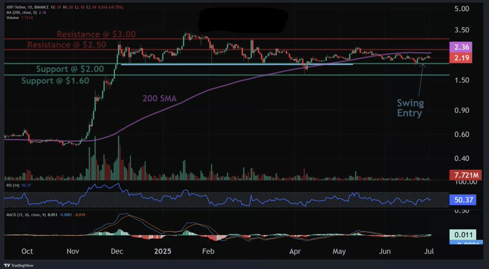Click the Oct label on time axis
The width and height of the screenshot is (489, 269).
click(27, 251)
